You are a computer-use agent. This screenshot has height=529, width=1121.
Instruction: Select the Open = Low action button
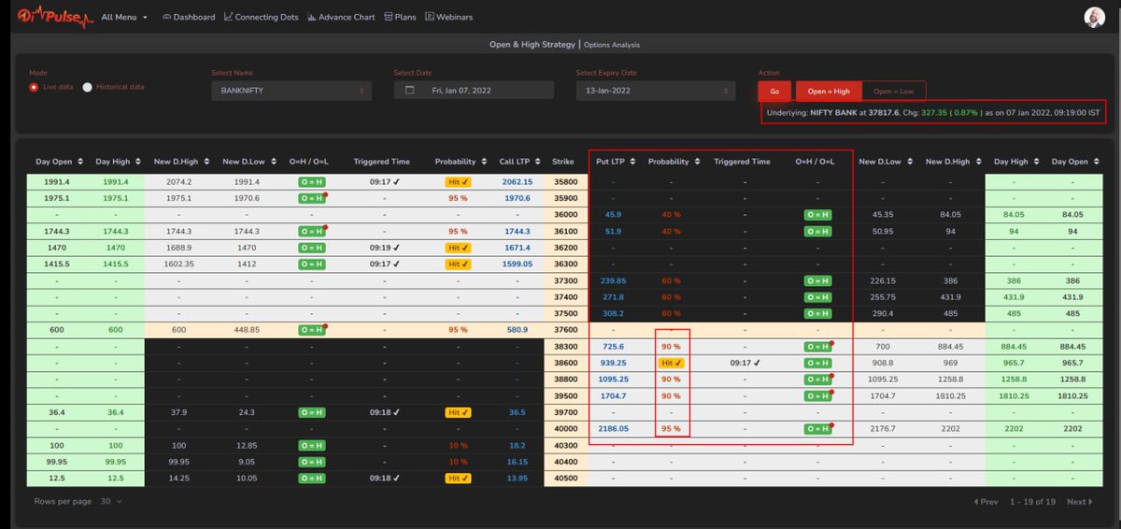[x=894, y=91]
